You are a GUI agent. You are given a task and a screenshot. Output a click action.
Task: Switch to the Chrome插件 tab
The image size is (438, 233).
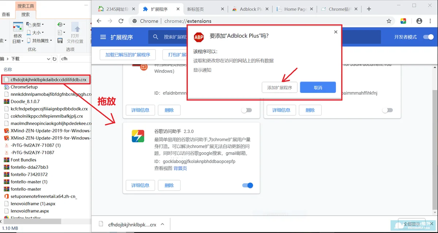(x=339, y=9)
